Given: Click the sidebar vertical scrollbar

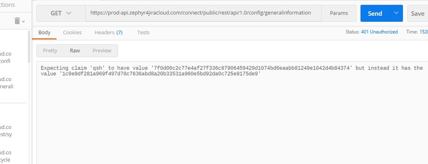Looking at the screenshot, I should coord(29,47).
